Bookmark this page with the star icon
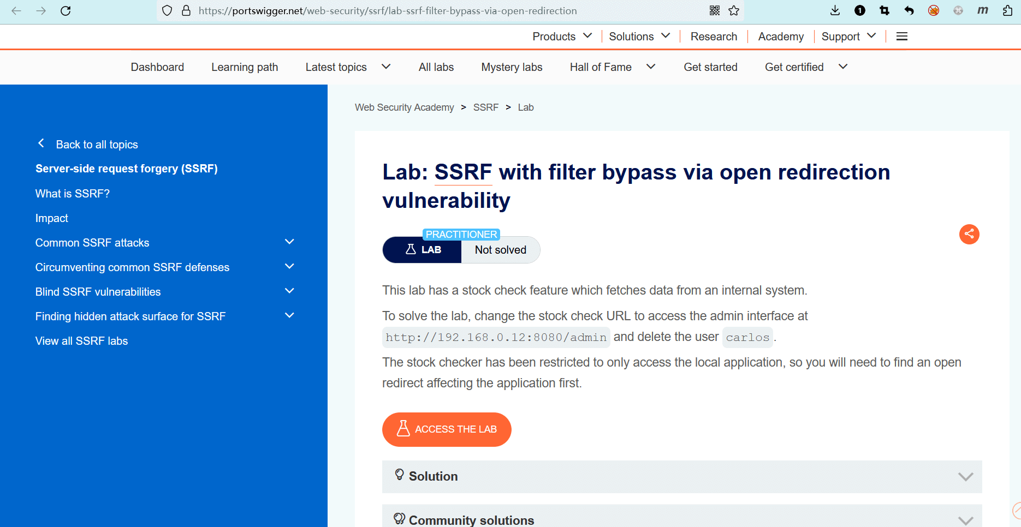 point(734,11)
